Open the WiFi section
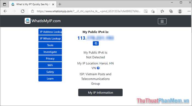The width and height of the screenshot is (192, 106). [x=50, y=65]
